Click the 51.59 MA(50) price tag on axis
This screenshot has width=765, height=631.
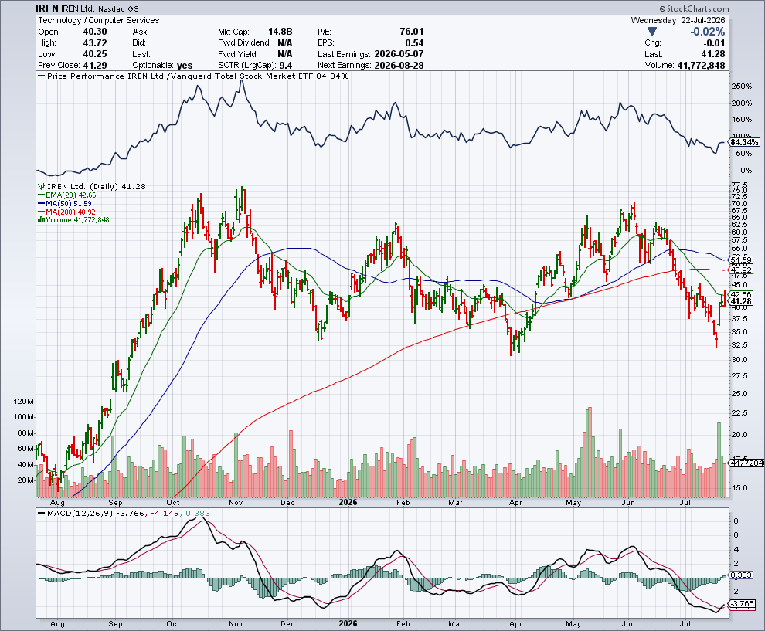741,260
